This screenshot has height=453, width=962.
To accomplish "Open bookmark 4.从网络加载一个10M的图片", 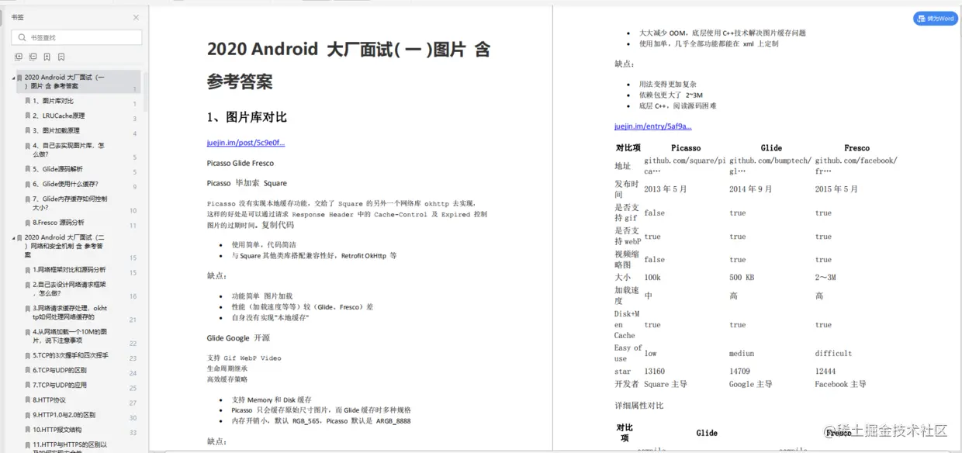I will coord(70,336).
